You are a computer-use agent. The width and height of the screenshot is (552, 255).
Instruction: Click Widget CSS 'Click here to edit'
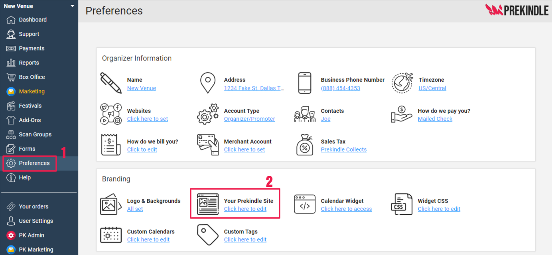tap(439, 209)
